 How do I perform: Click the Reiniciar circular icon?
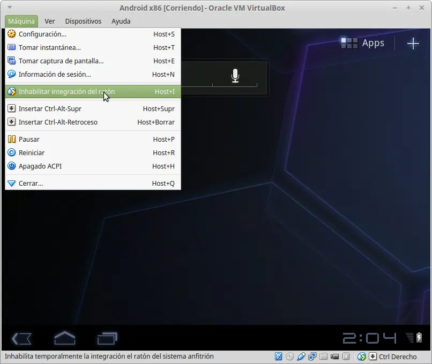[12, 152]
